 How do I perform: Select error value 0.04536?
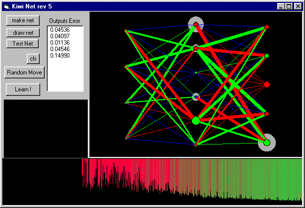[x=60, y=30]
